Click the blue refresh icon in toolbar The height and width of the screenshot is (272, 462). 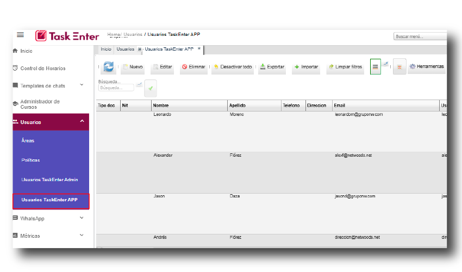pyautogui.click(x=108, y=67)
